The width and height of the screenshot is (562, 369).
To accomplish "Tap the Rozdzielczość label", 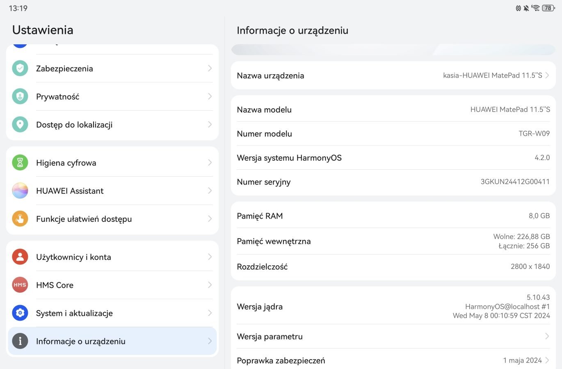I will [262, 267].
